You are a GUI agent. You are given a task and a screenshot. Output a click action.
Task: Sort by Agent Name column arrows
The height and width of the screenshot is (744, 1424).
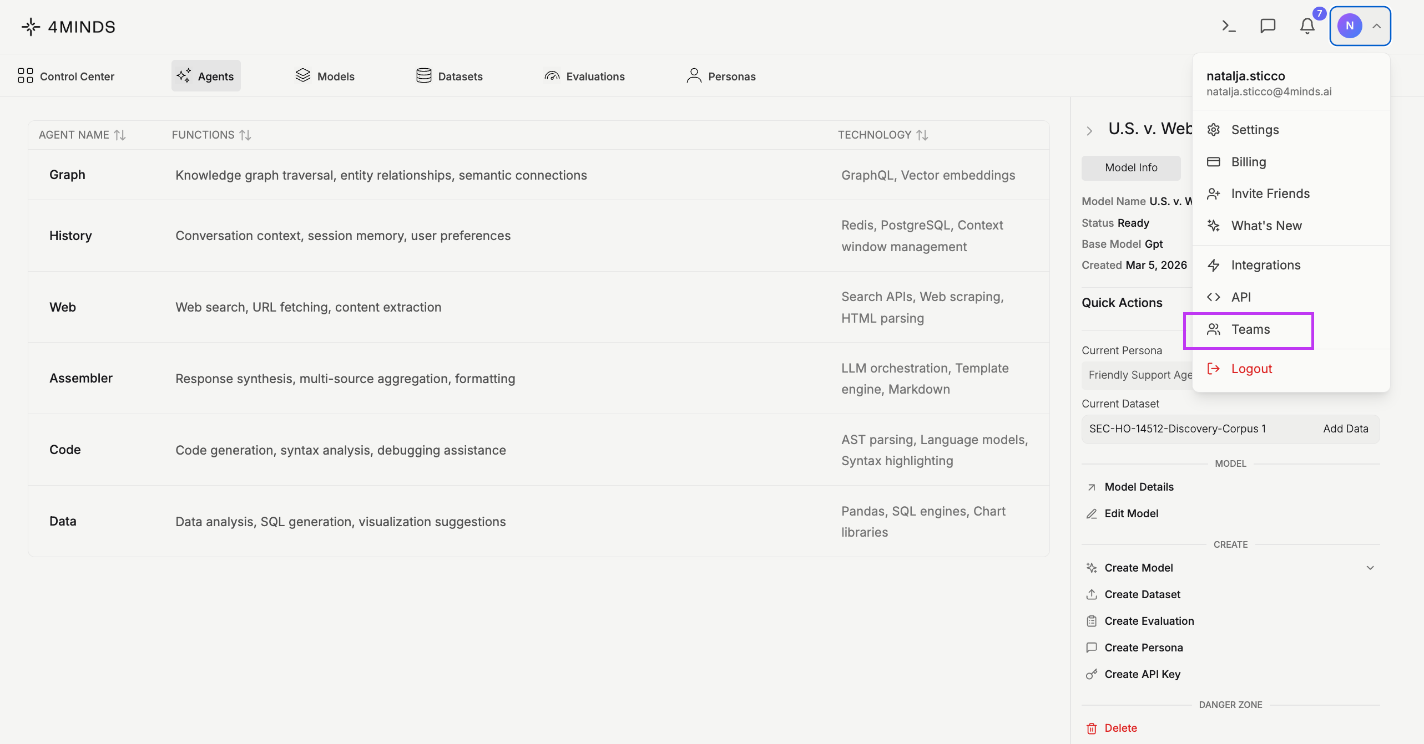point(120,135)
